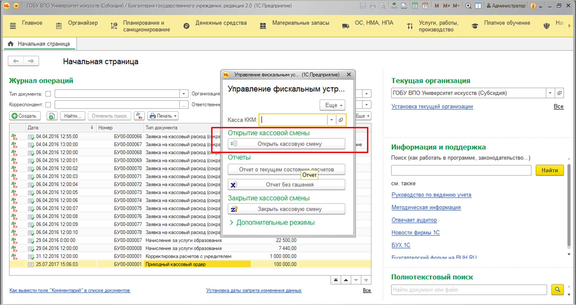Open the Calculator icon
Screen dimensions: 576x305
[x=415, y=6]
